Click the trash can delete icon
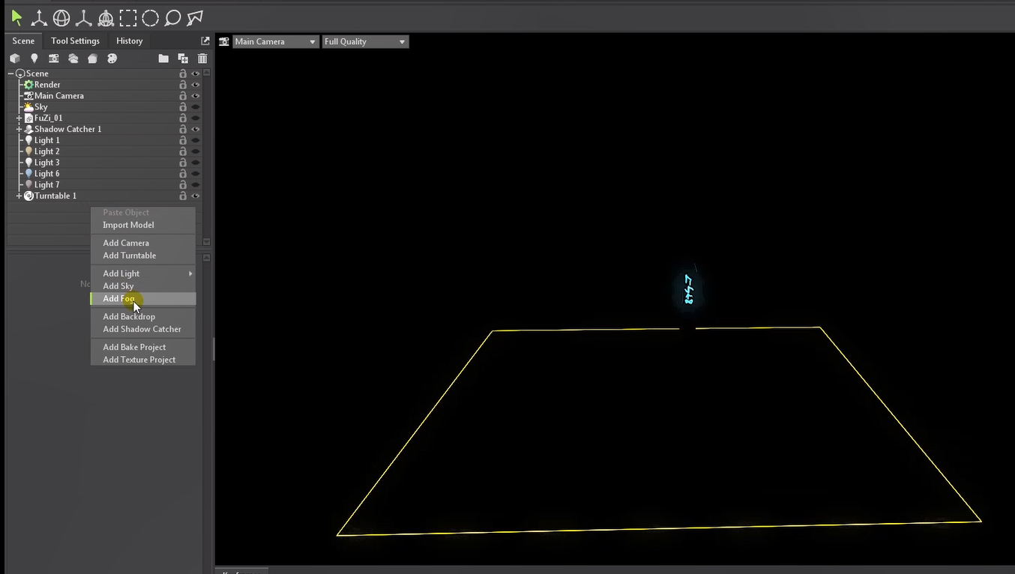1015x574 pixels. 202,58
